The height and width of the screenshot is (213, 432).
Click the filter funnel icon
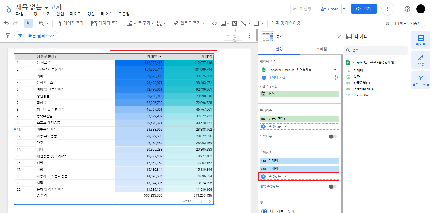8,36
